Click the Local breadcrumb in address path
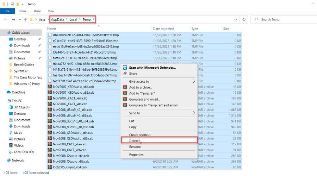Viewport: 317px width, 176px height. pos(73,20)
